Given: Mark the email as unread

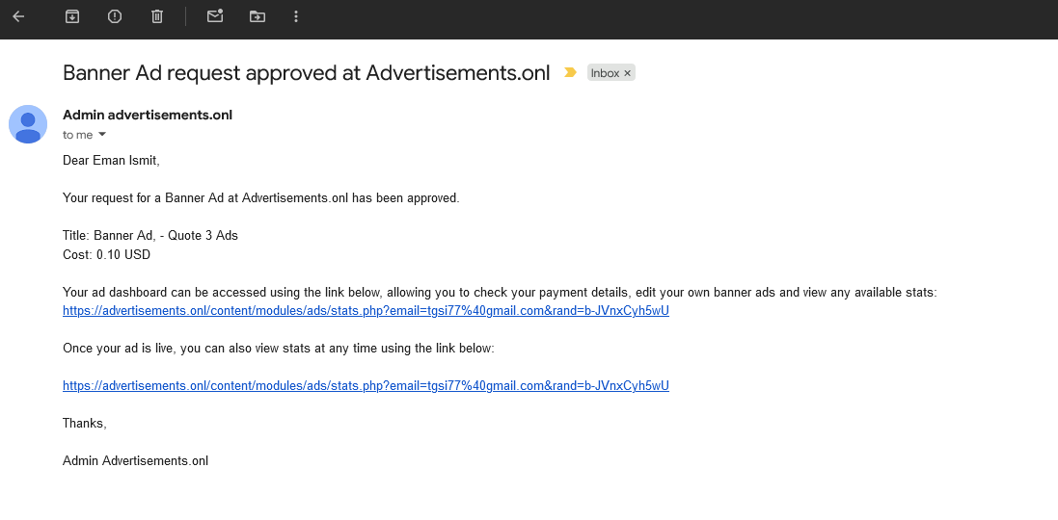Looking at the screenshot, I should click(215, 16).
